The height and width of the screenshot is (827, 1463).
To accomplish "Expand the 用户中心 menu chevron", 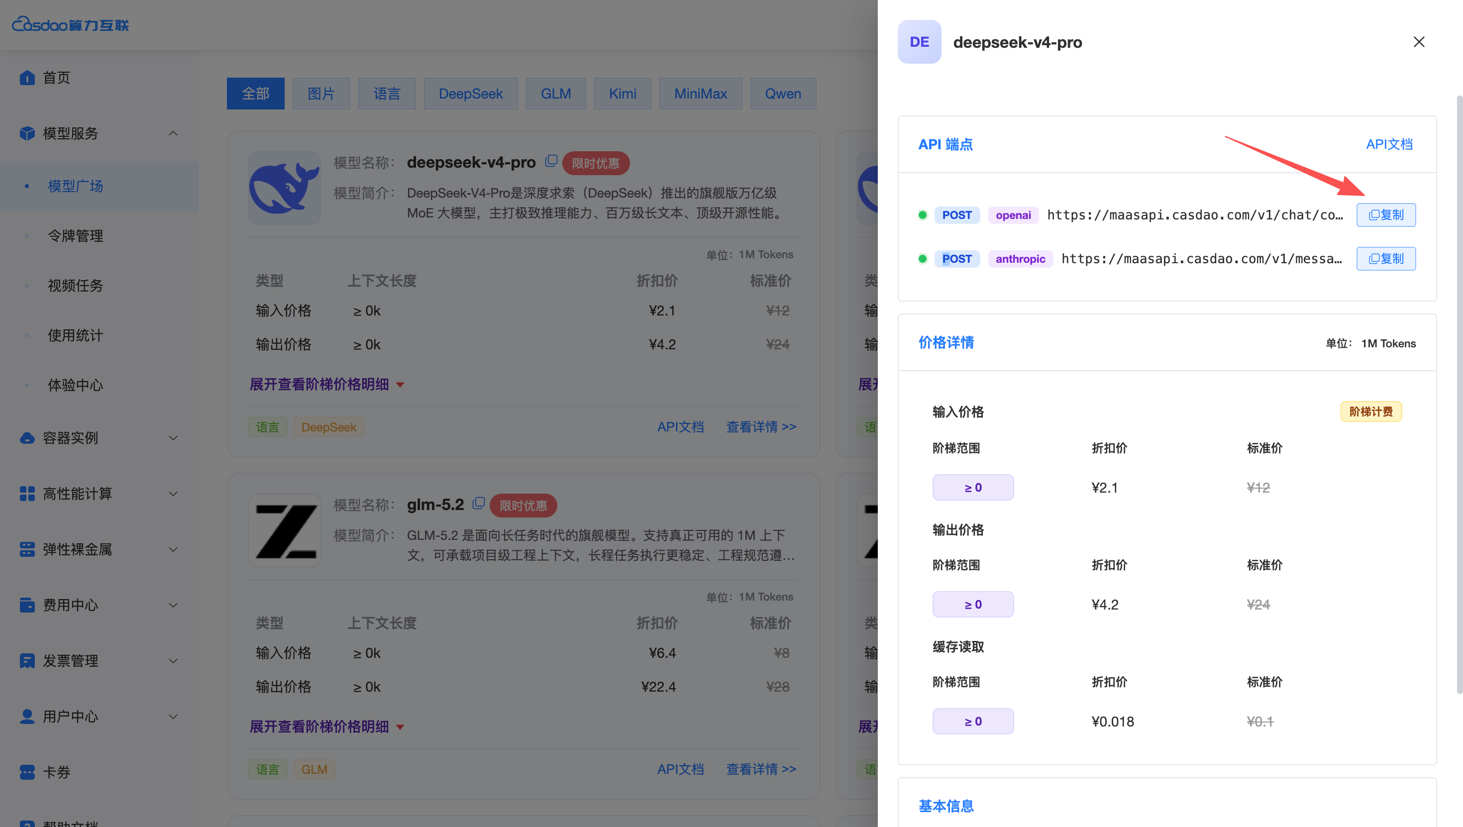I will [173, 716].
